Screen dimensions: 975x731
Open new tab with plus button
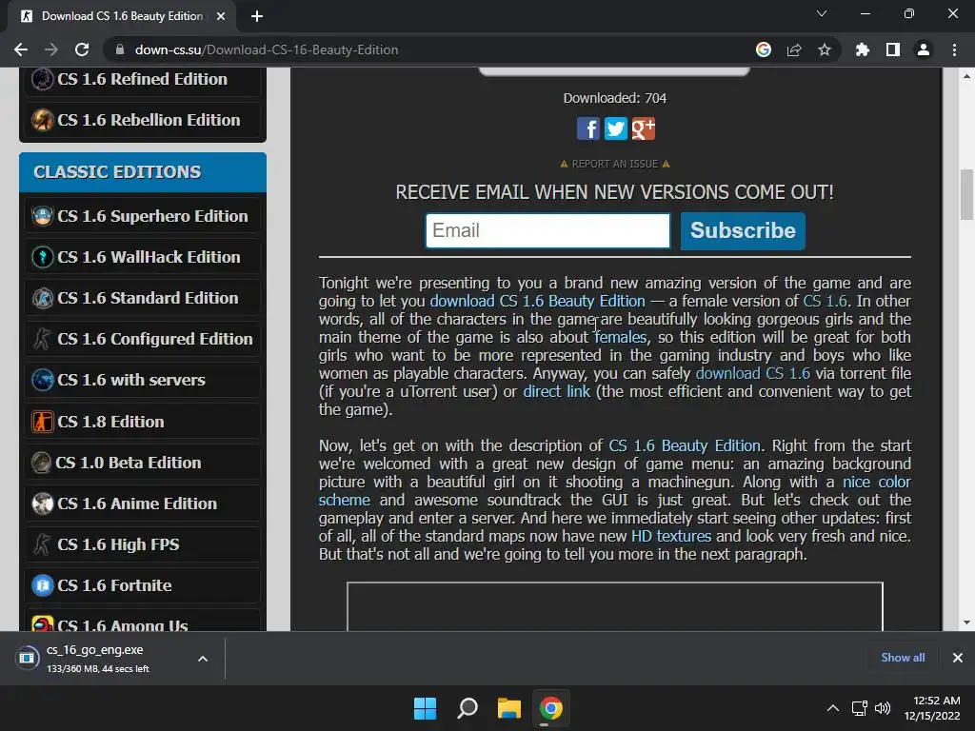tap(257, 16)
